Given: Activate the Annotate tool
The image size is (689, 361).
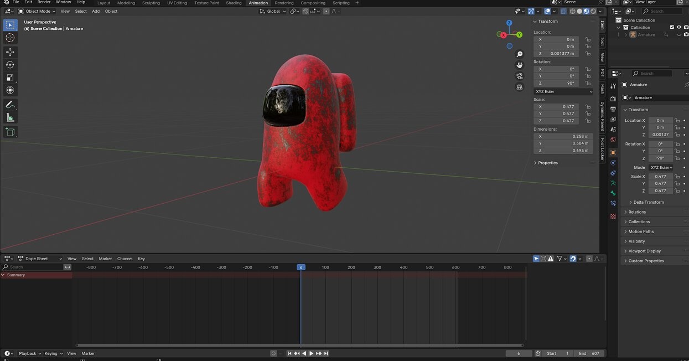Looking at the screenshot, I should (10, 105).
